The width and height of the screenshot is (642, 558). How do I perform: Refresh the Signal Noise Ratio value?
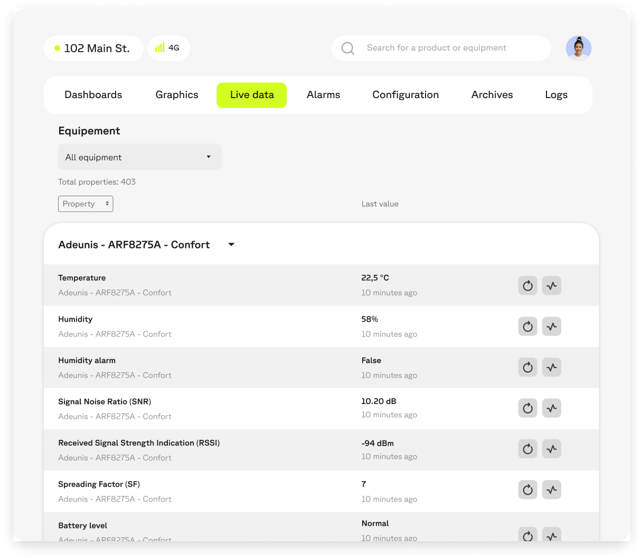[x=527, y=408]
